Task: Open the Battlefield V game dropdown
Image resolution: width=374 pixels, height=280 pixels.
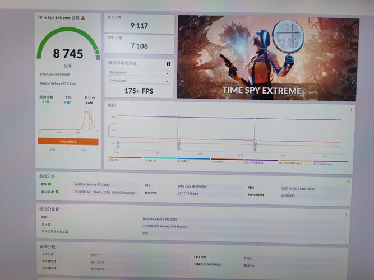Action: tap(139, 73)
